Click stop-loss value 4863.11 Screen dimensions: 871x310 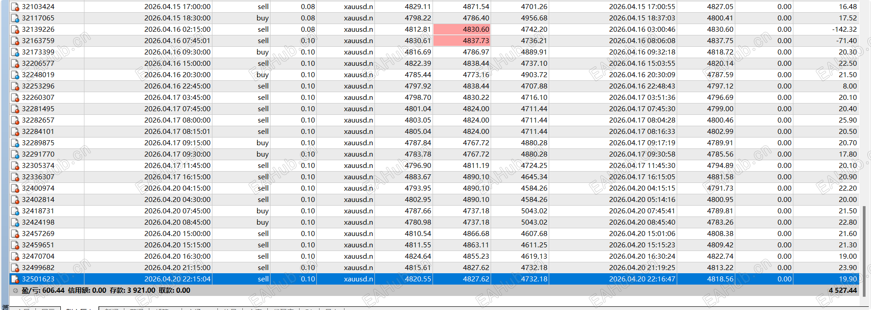coord(476,245)
